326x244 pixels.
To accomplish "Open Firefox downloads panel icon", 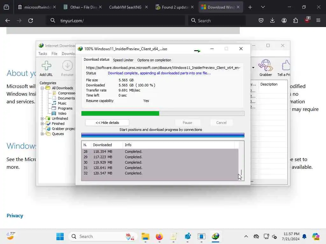I will click(x=273, y=20).
